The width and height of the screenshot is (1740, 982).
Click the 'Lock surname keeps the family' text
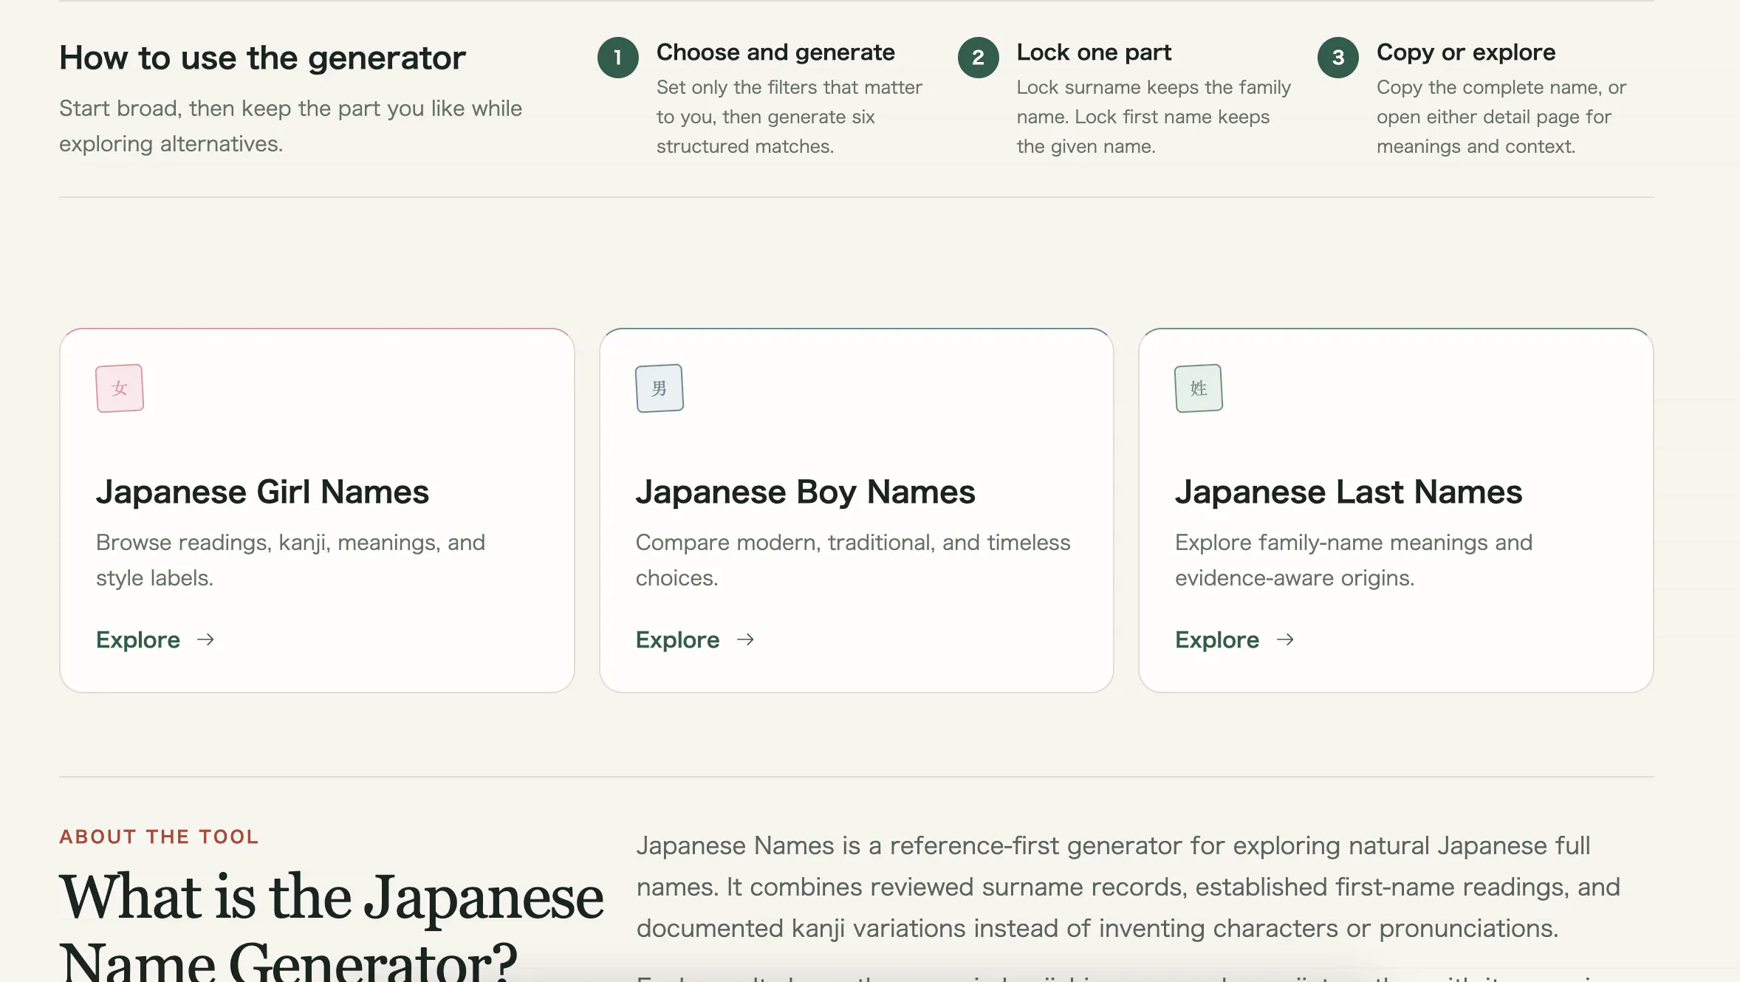pyautogui.click(x=1154, y=117)
